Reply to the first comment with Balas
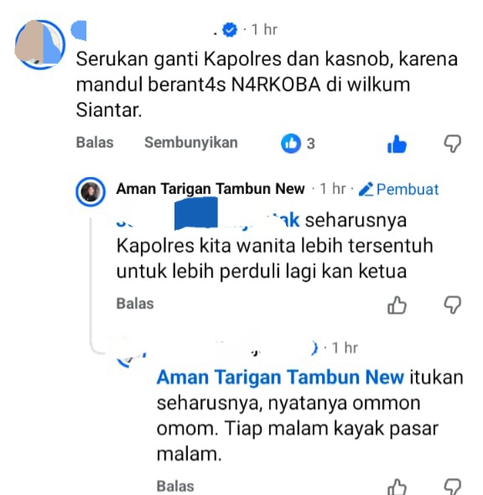Viewport: 483px width, 495px height. click(95, 143)
